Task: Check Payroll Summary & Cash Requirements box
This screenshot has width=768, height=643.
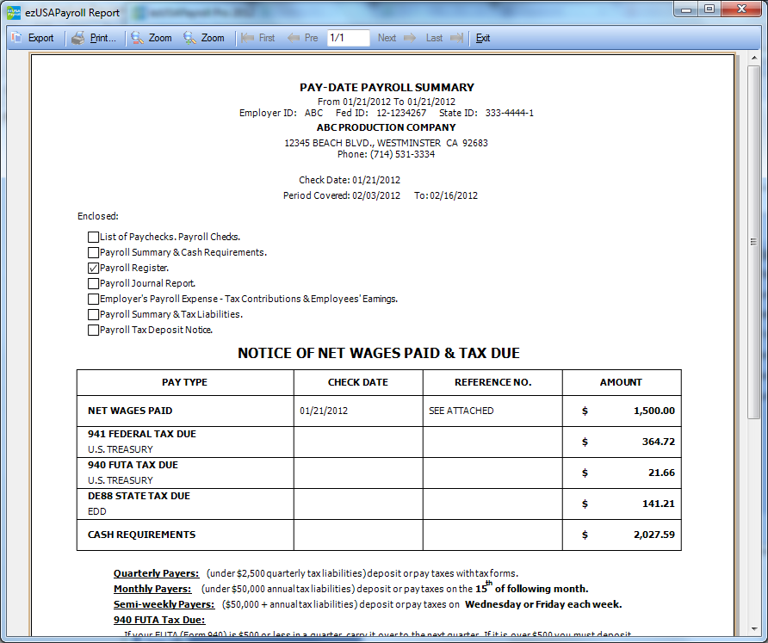Action: [93, 252]
